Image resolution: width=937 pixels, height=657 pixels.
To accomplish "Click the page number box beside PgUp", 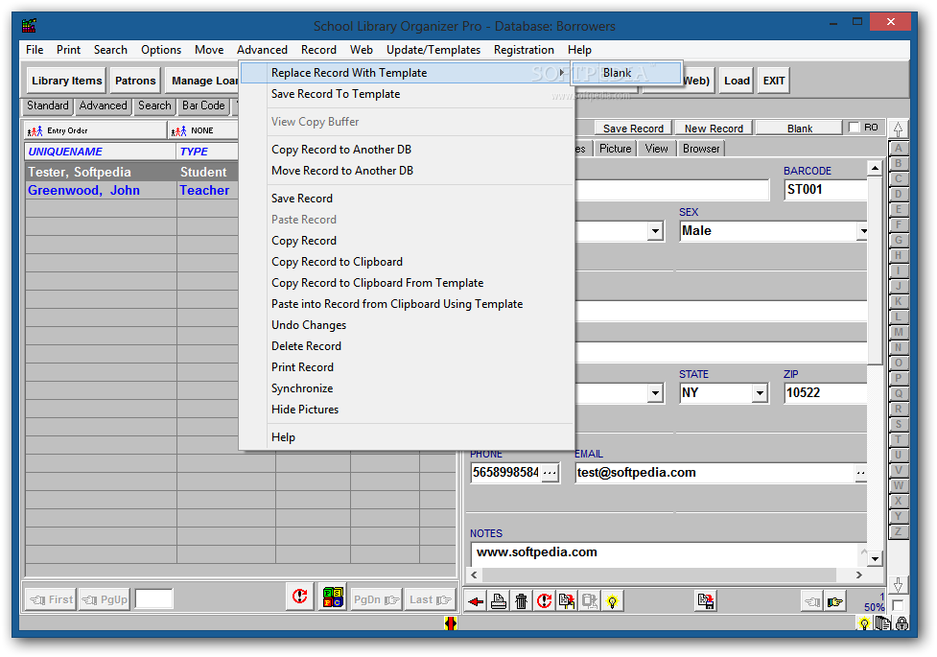I will 154,599.
